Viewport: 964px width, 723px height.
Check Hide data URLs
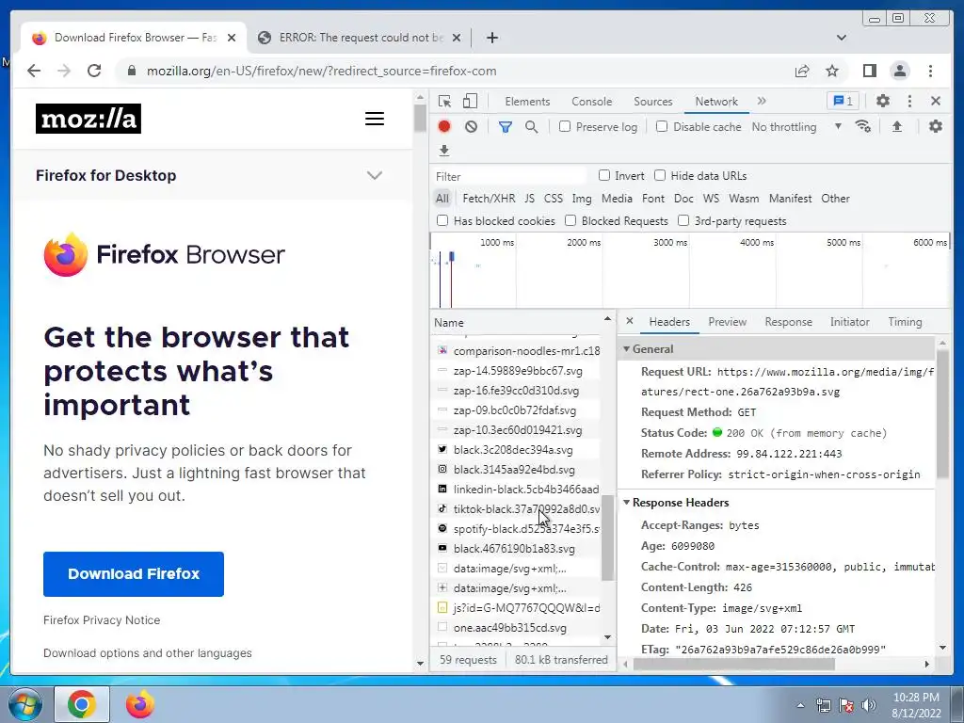click(x=660, y=175)
